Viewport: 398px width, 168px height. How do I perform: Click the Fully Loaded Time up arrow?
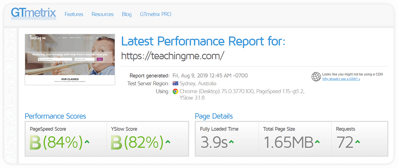click(x=231, y=142)
